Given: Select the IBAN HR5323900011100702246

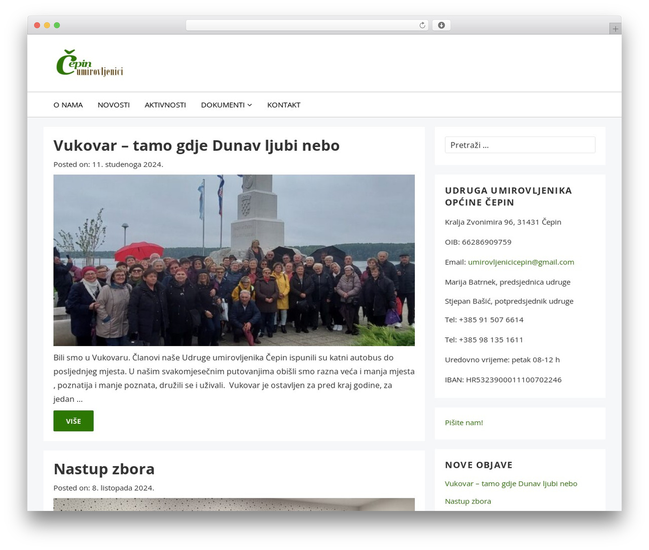Looking at the screenshot, I should (514, 380).
